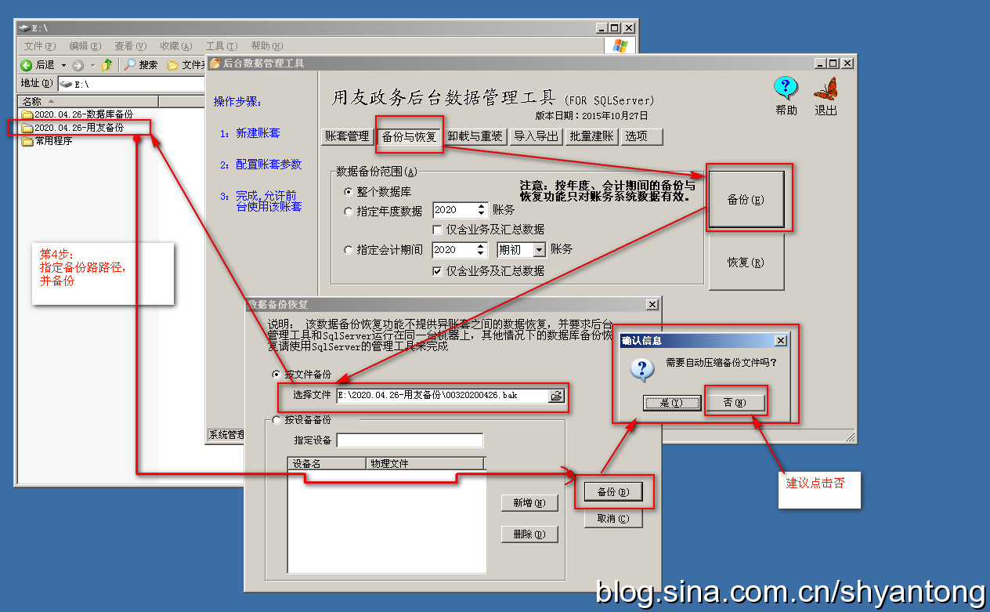Toggle the checked 仅含业务及汇总数据 checkbox
Image resolution: width=990 pixels, height=612 pixels.
pos(437,271)
